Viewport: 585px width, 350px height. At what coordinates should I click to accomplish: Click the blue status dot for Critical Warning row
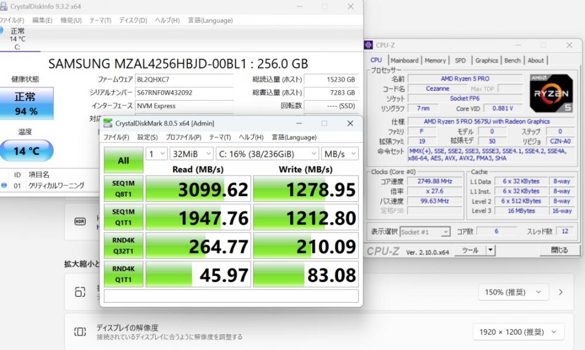coord(4,185)
